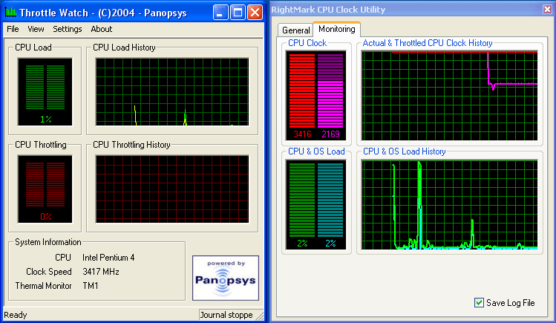Viewport: 556px width, 323px height.
Task: Click the 'CPU Clock' group label in RightMark
Action: (307, 43)
